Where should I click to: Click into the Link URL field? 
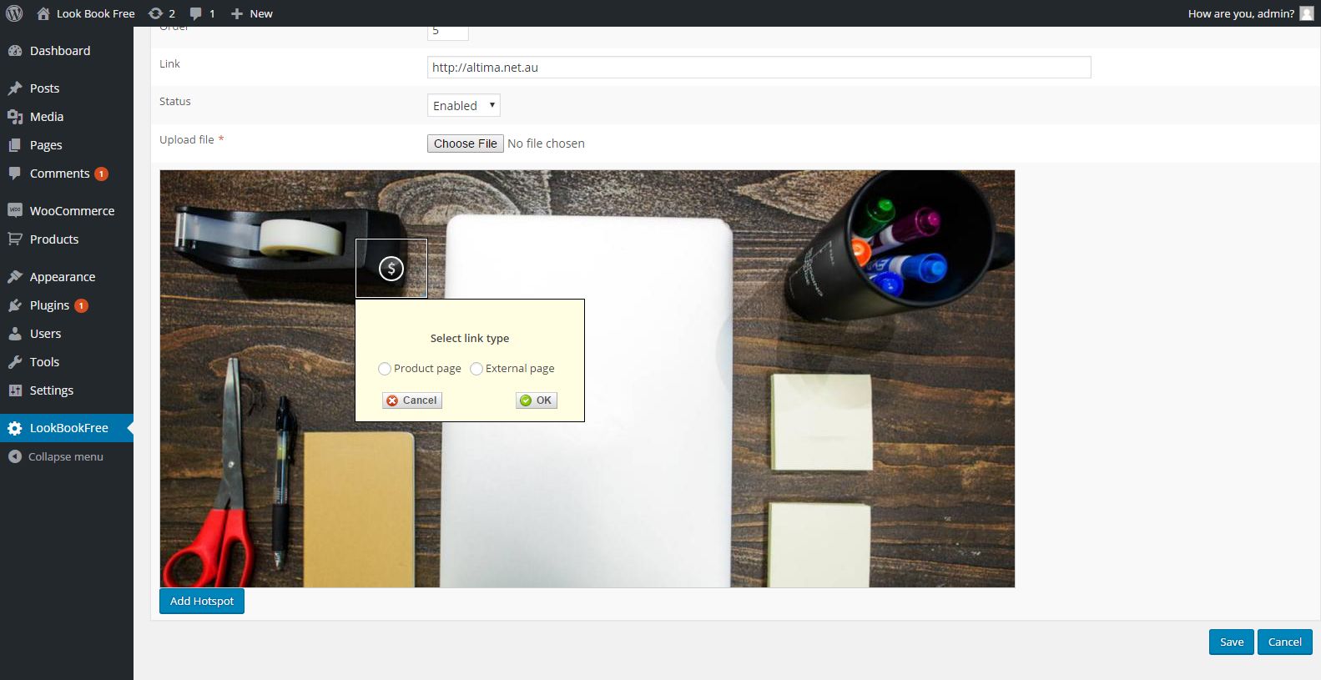point(759,68)
